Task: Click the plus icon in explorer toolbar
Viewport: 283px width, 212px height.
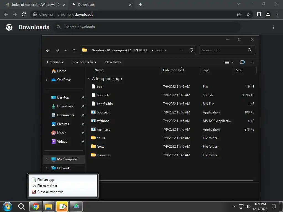Action: click(x=252, y=62)
